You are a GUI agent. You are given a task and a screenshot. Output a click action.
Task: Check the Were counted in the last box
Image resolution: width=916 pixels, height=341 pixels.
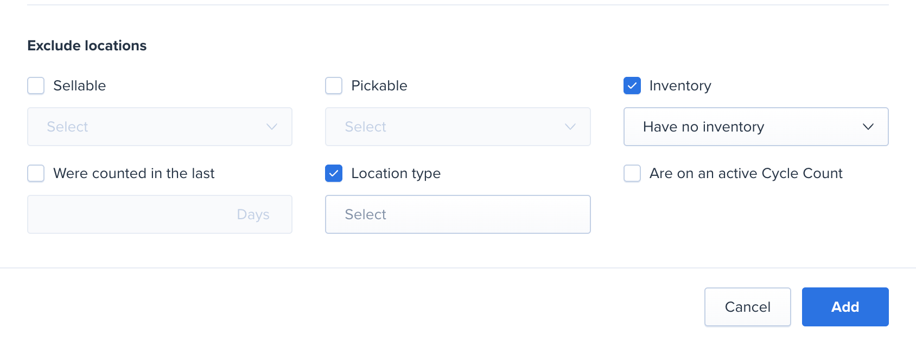[36, 173]
